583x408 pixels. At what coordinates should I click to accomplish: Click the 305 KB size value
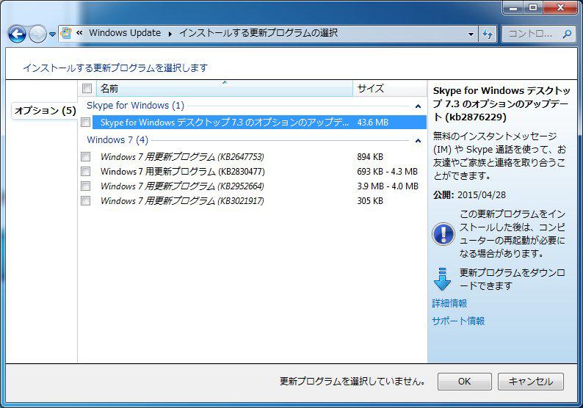coord(370,201)
